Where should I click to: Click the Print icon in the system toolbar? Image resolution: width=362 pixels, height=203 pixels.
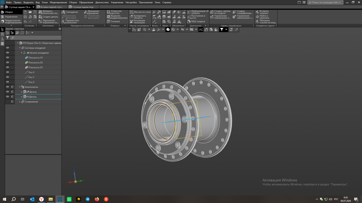(x=25, y=17)
